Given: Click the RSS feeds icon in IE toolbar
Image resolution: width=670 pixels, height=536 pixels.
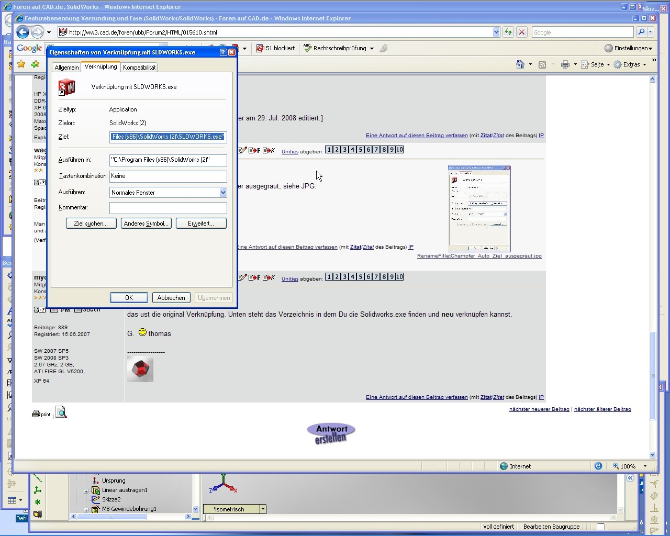Looking at the screenshot, I should 542,64.
